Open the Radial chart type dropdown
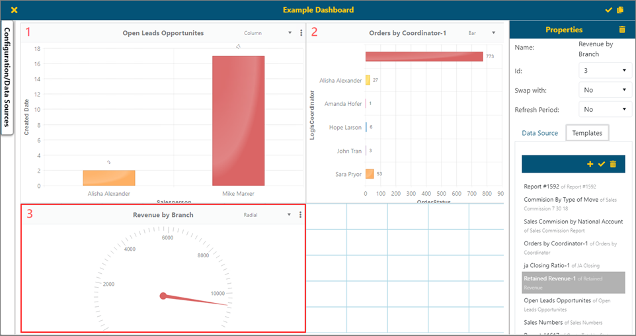This screenshot has height=336, width=636. (266, 215)
